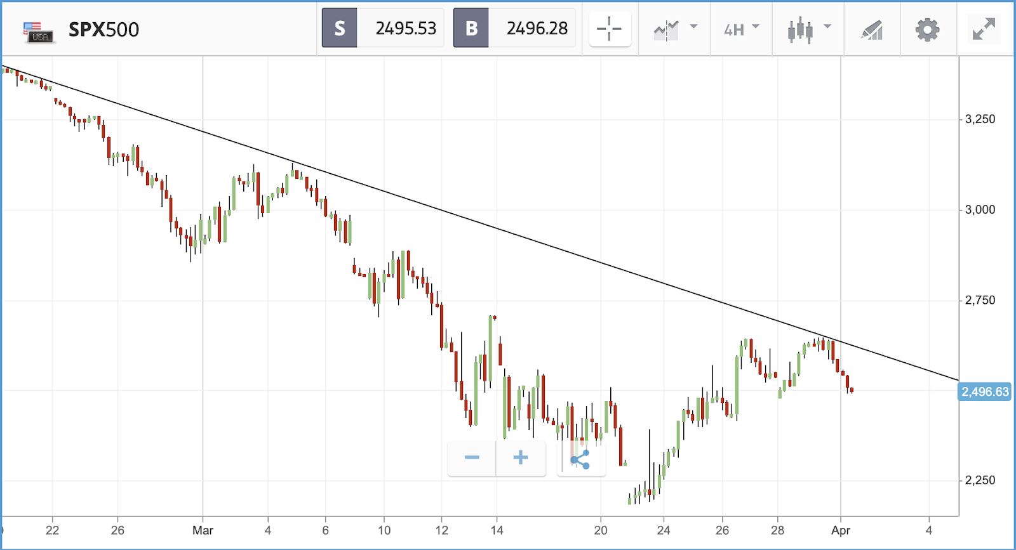Click the USA flag instrument icon
Viewport: 1016px width, 550px height.
point(39,32)
